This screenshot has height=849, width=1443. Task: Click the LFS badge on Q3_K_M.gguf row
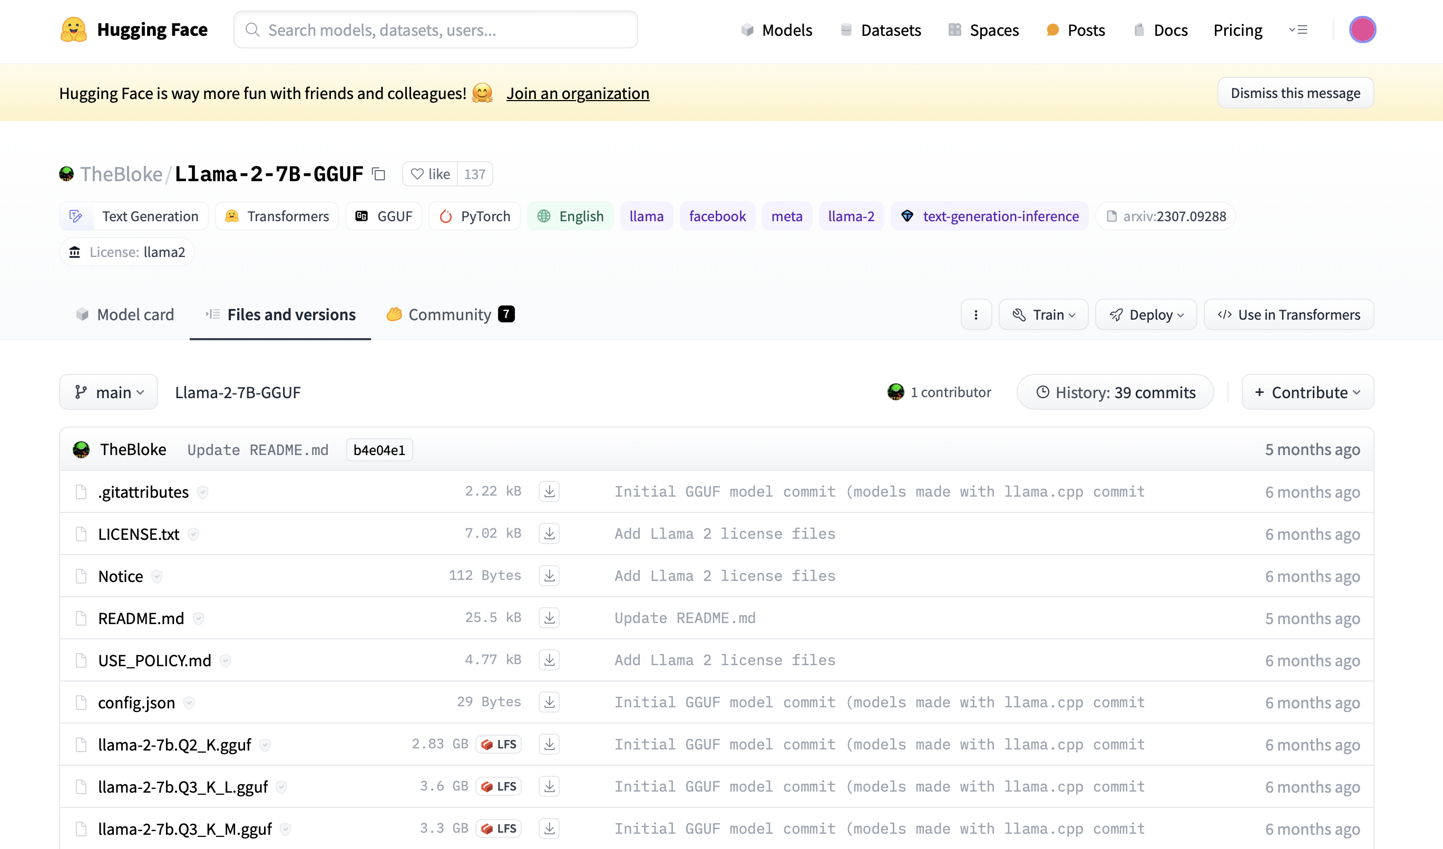click(499, 828)
